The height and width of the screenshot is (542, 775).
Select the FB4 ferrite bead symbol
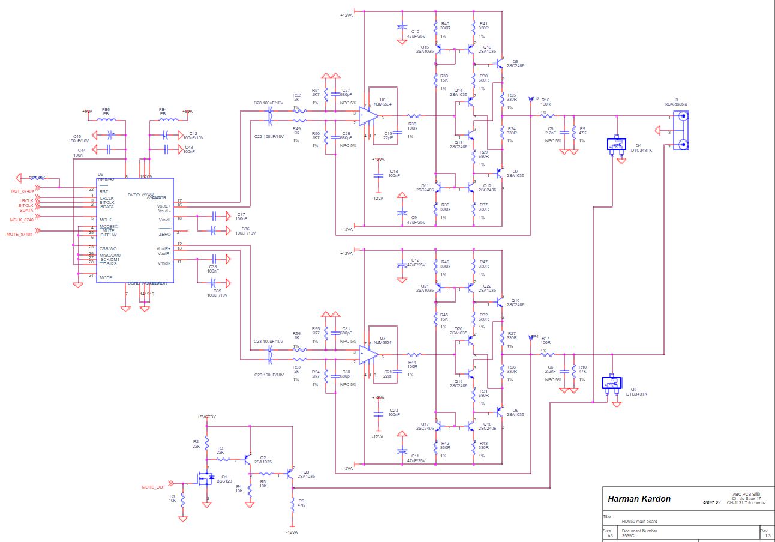(162, 119)
